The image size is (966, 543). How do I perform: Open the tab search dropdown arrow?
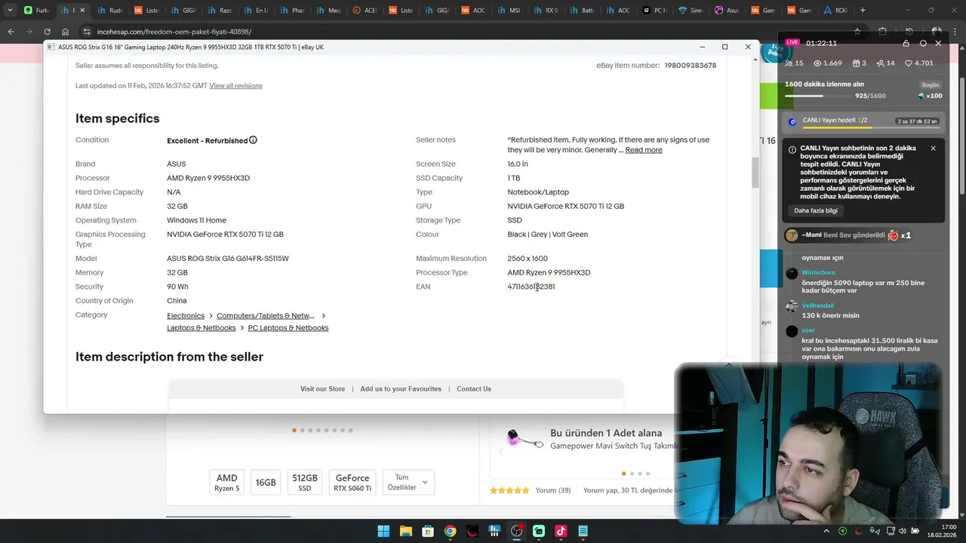(10, 10)
